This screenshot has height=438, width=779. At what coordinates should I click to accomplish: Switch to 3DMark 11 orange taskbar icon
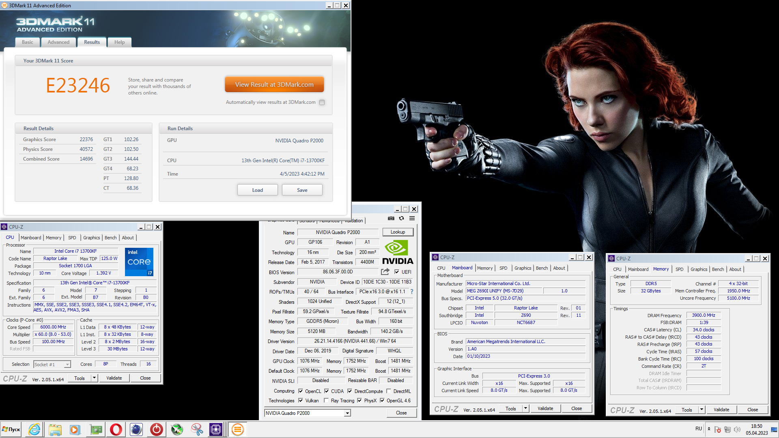(238, 429)
